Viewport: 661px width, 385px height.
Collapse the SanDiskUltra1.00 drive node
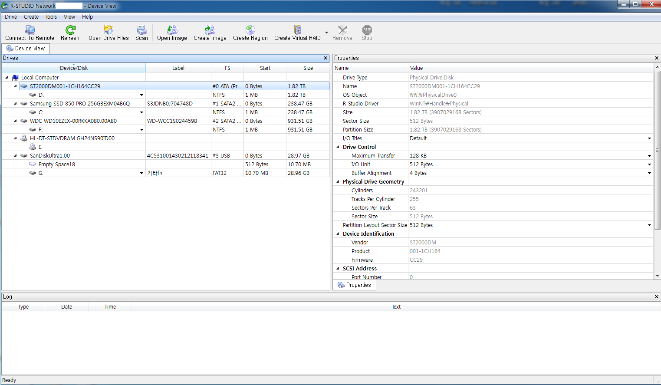click(x=15, y=156)
